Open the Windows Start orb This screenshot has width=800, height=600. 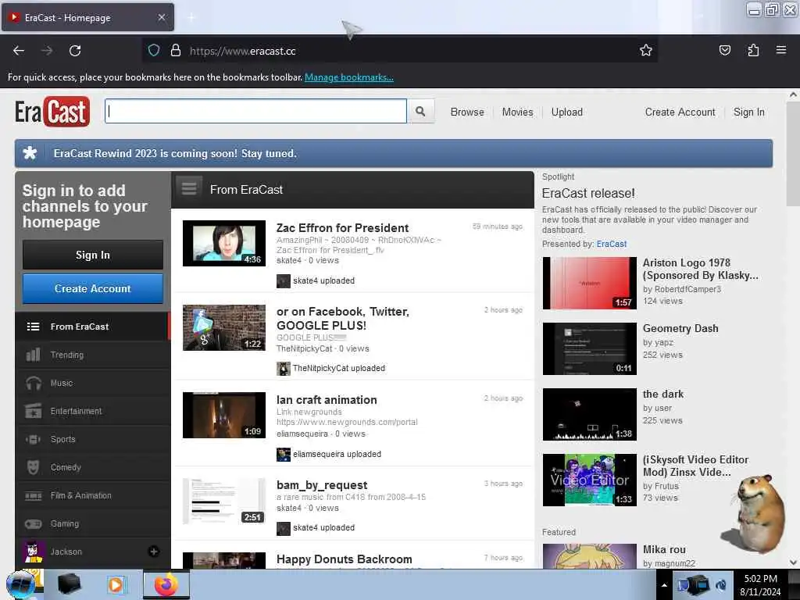click(x=20, y=584)
